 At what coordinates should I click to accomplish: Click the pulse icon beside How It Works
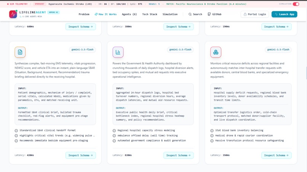[x=96, y=14]
